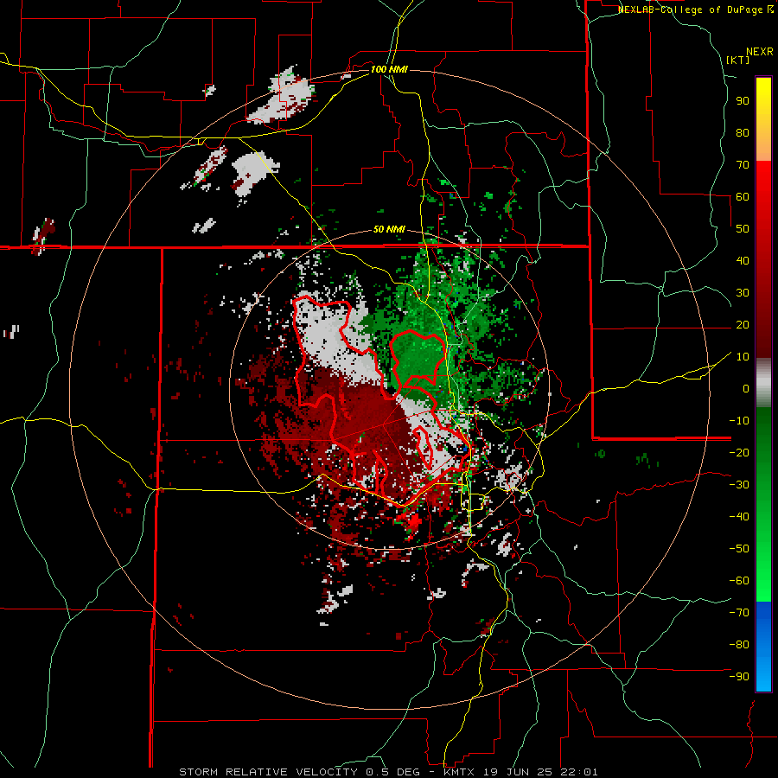Click the 0.5 DEG elevation angle text
The image size is (778, 778).
(392, 772)
